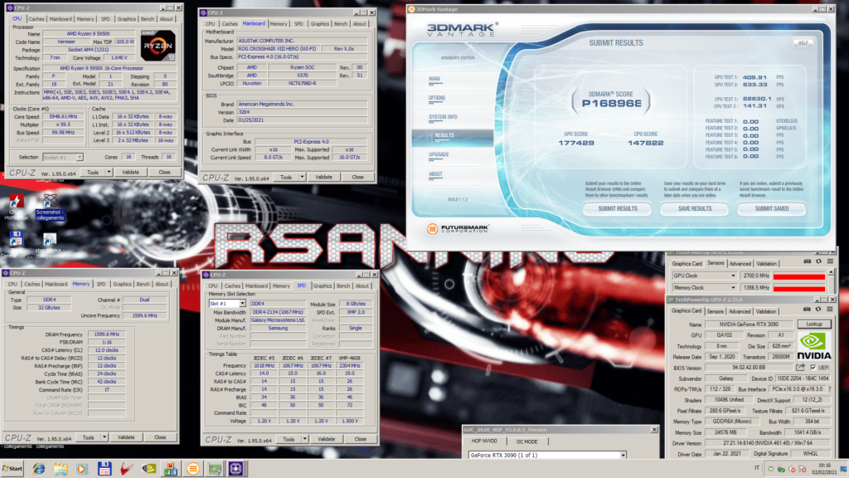
Task: Click SUBMIT SAVED button in 3DMark
Action: click(x=772, y=208)
